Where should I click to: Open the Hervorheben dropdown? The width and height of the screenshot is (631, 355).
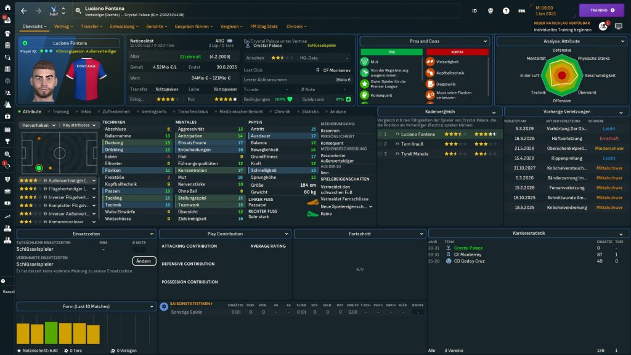(x=38, y=124)
